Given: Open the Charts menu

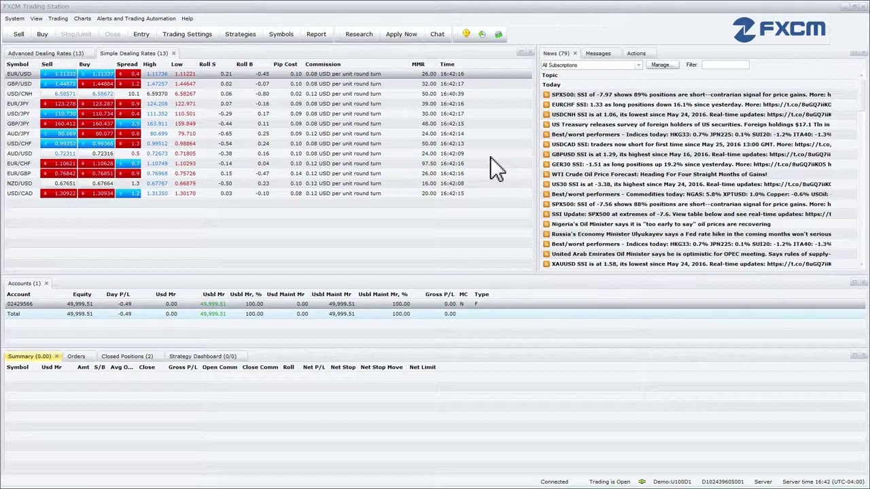Looking at the screenshot, I should (82, 18).
